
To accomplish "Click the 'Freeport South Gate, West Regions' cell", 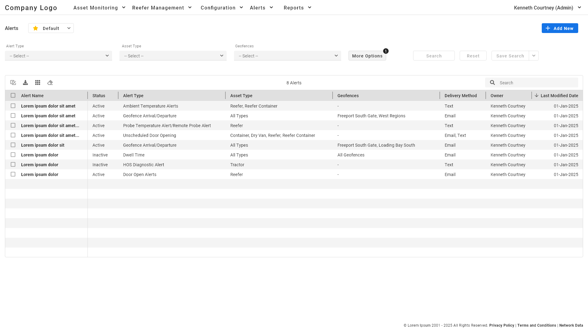I will pyautogui.click(x=371, y=116).
